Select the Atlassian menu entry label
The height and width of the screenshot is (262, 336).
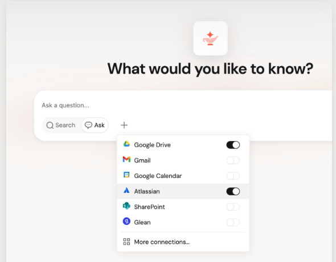tap(147, 191)
